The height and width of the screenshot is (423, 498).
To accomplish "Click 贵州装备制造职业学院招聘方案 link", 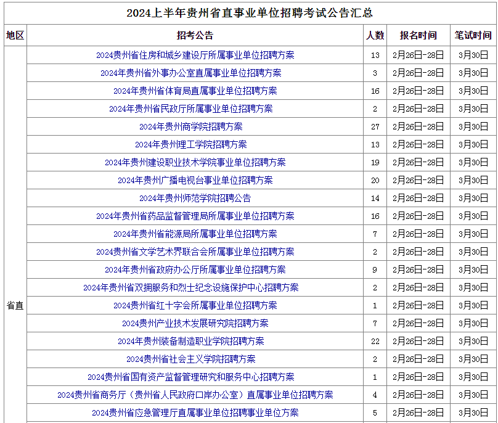I will (x=190, y=341).
